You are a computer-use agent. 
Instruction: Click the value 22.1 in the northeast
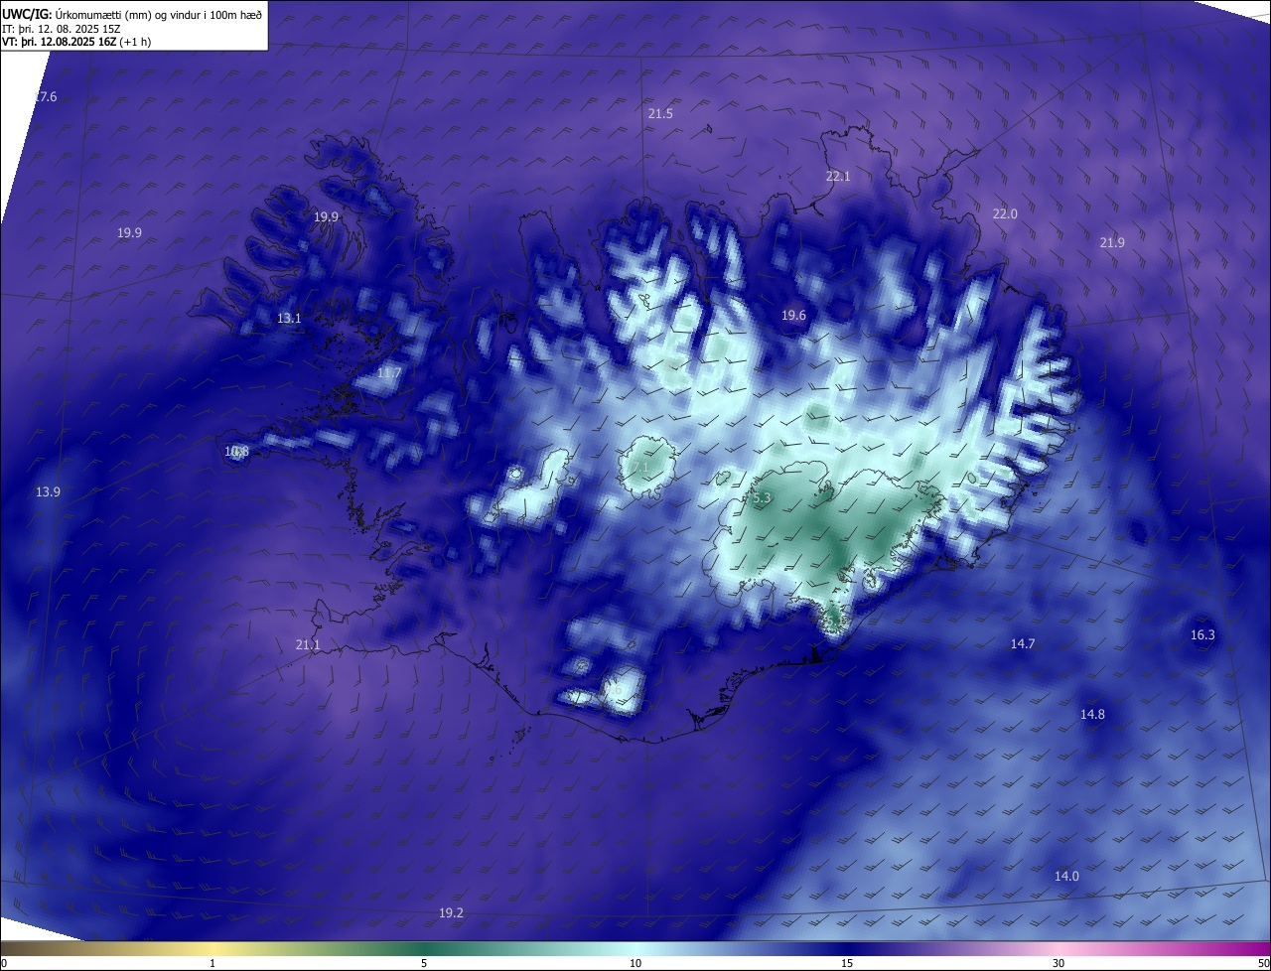click(838, 177)
